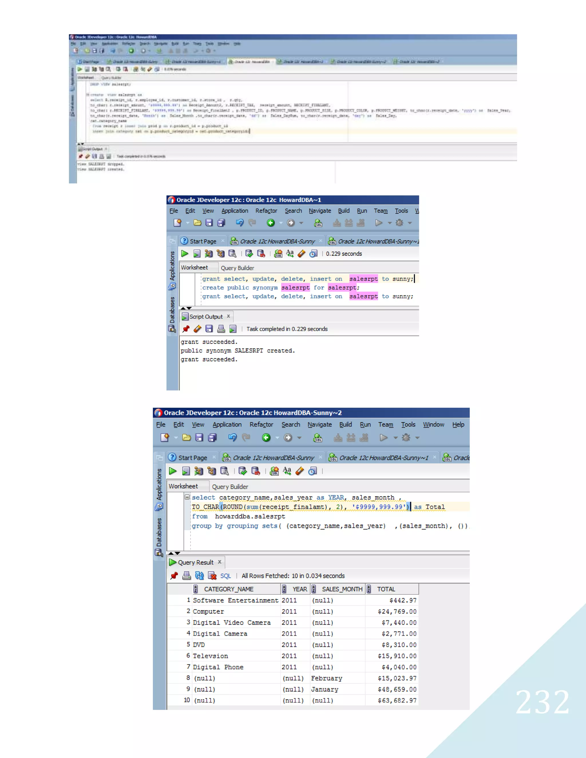This screenshot has height=758, width=586.
Task: Click green Back arrow in HowardDBA~1 toolbar
Action: coord(270,223)
